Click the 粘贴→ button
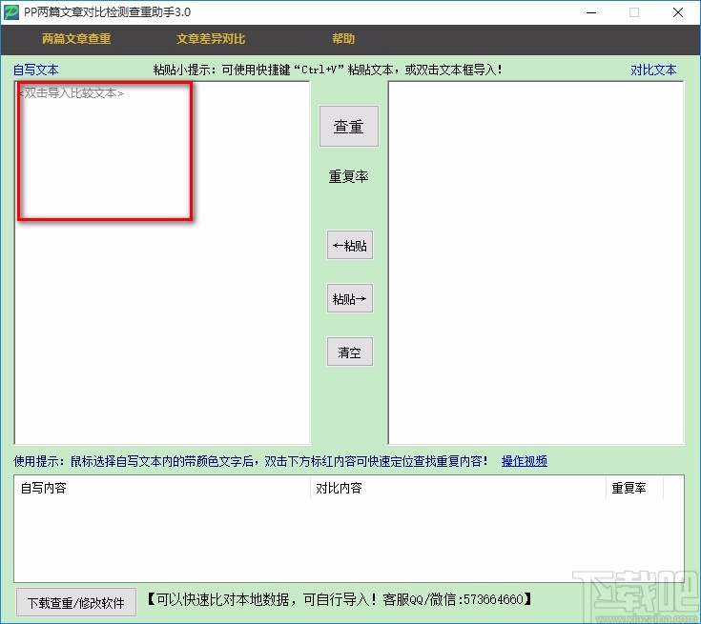 [350, 298]
